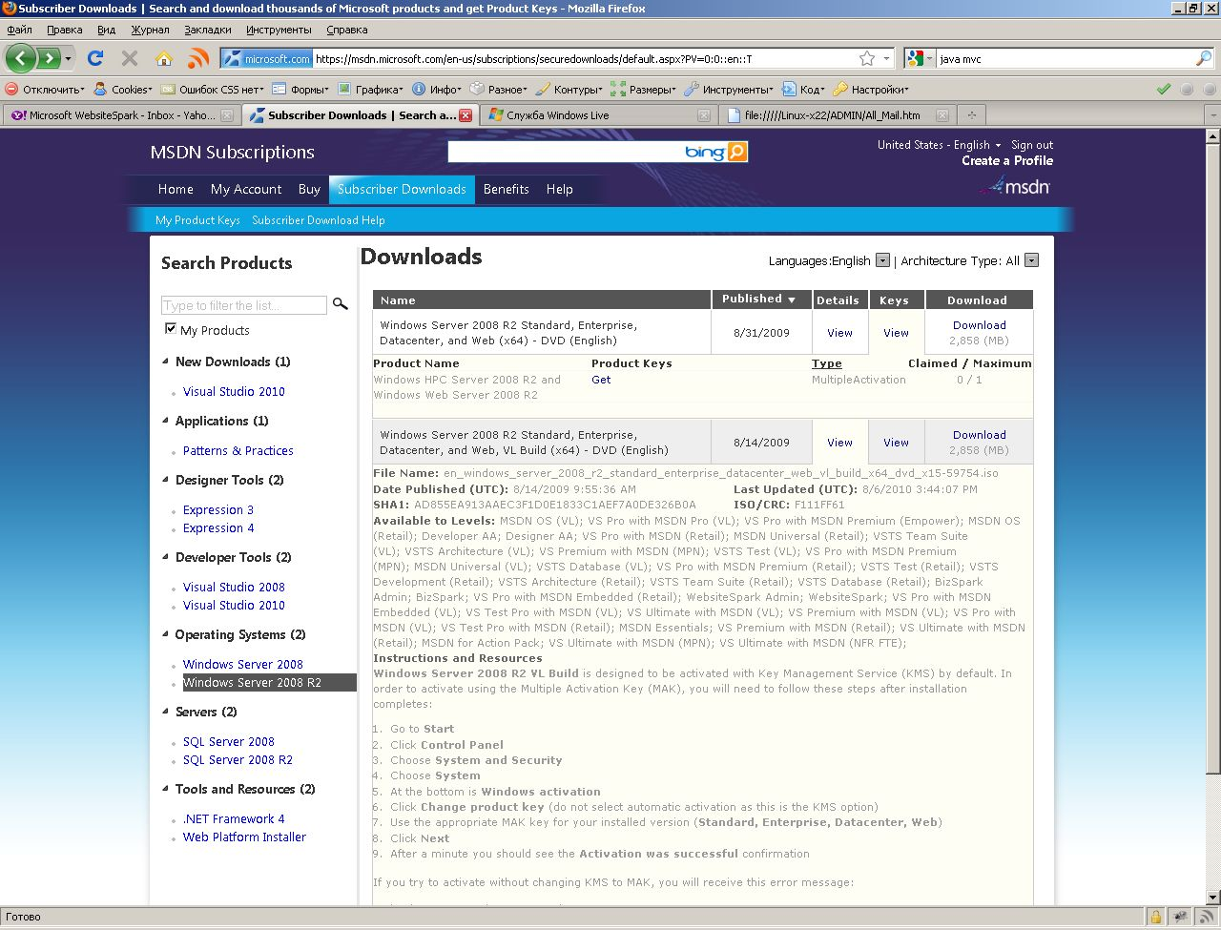Switch to the Microsoft WebsiteSpark Inbox tab
This screenshot has height=930, width=1221.
tap(121, 115)
